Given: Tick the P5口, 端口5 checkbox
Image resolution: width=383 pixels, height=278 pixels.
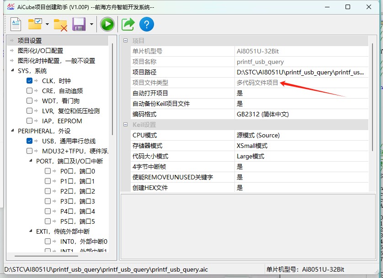Looking at the screenshot, I should [x=48, y=221].
